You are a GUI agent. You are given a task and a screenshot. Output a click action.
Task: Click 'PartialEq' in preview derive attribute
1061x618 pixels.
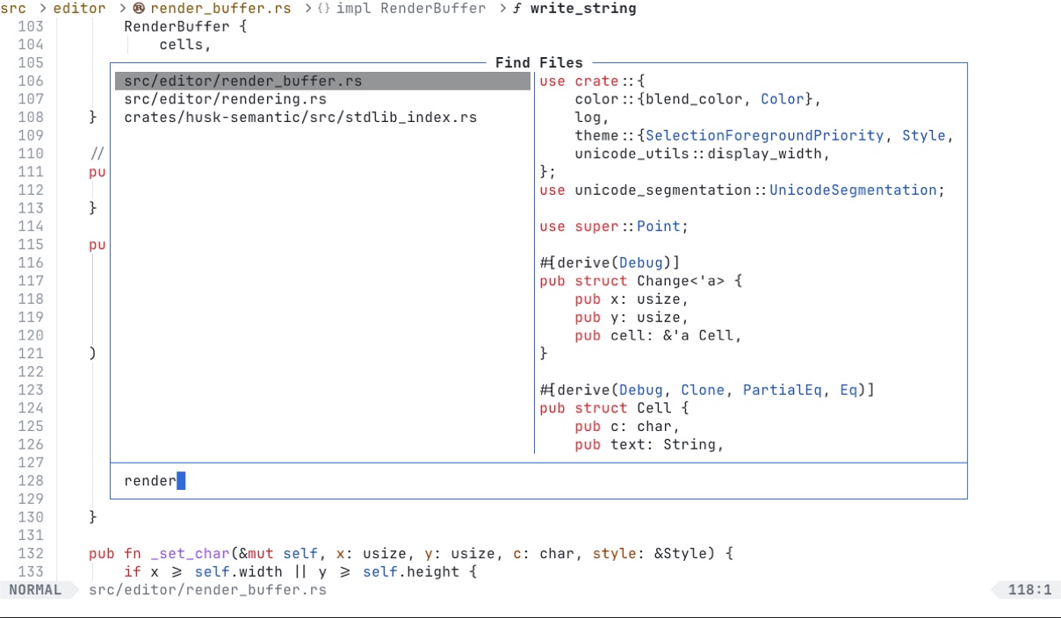(x=783, y=390)
